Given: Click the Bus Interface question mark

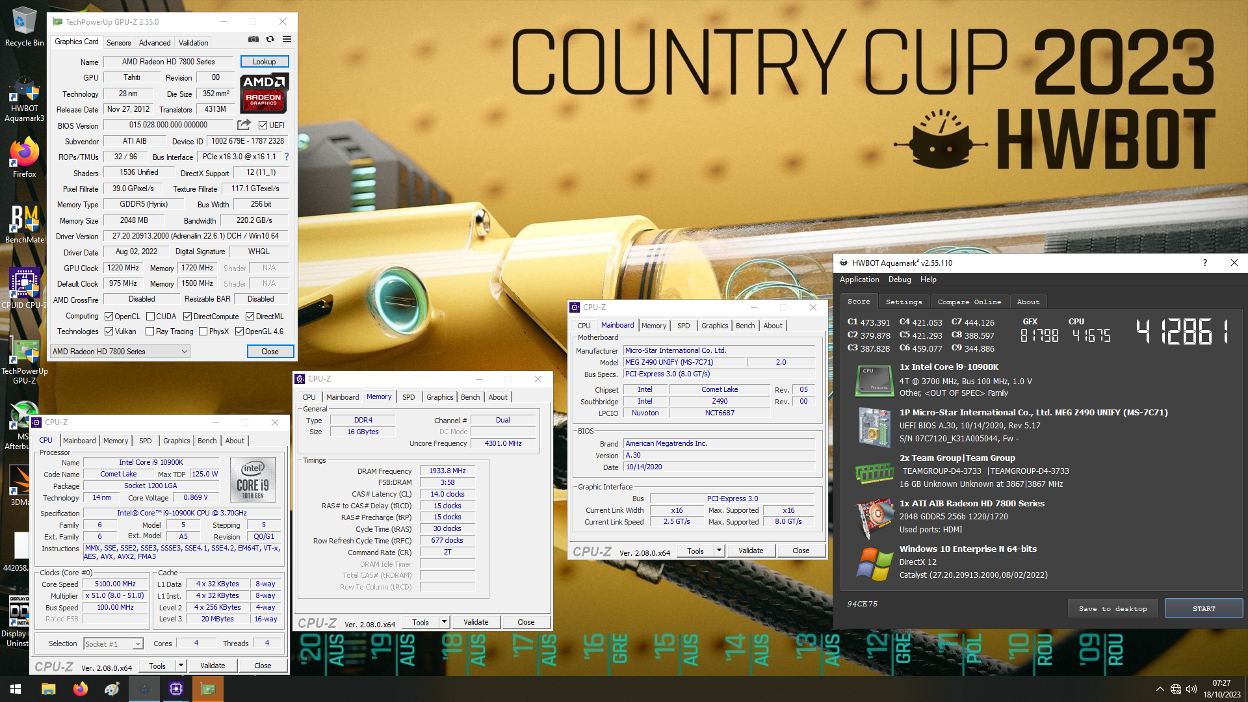Looking at the screenshot, I should [286, 157].
